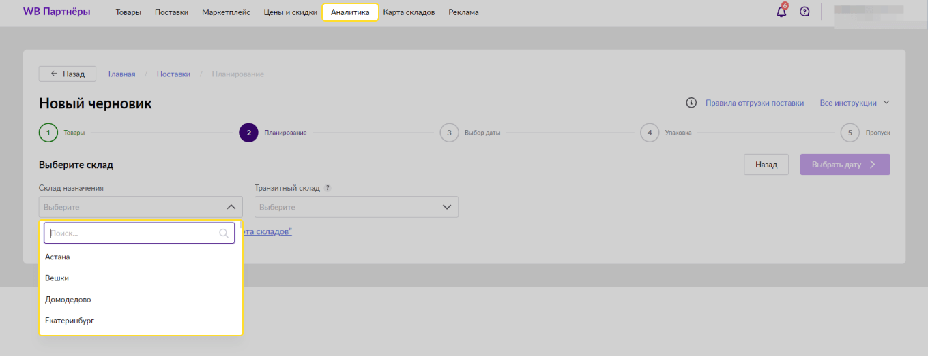Open Правила отгрузки поставки link

point(754,103)
